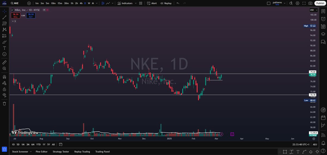The width and height of the screenshot is (327, 155).
Task: Open the layout setup square icon
Action: [268, 3]
